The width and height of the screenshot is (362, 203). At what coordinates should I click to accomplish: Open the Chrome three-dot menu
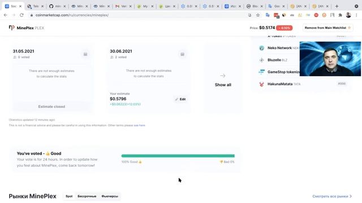(x=356, y=15)
